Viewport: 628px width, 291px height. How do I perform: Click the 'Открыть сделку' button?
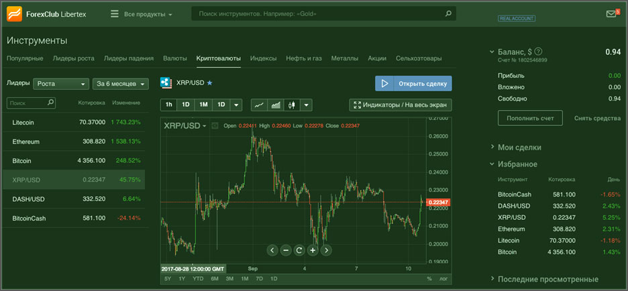(413, 84)
